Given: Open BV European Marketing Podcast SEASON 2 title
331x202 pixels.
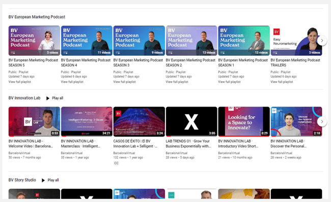Looking at the screenshot, I should [190, 63].
